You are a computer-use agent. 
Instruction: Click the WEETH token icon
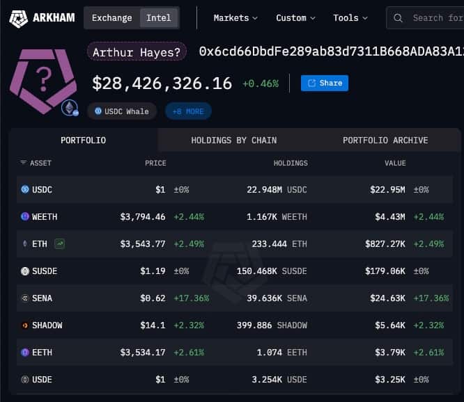click(25, 217)
